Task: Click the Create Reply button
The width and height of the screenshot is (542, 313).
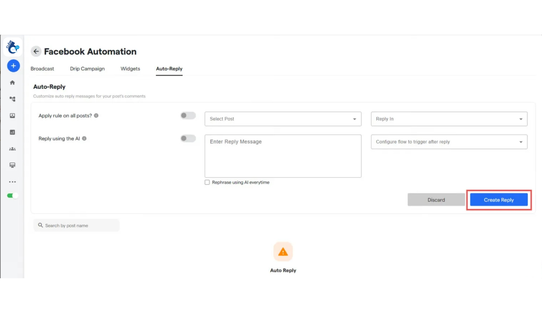Action: pos(498,200)
